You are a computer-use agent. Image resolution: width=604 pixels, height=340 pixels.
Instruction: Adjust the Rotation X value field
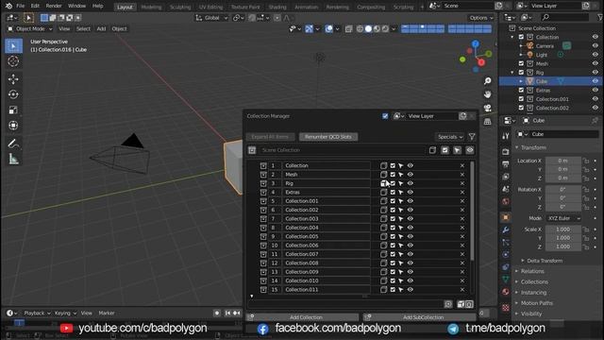tap(563, 190)
